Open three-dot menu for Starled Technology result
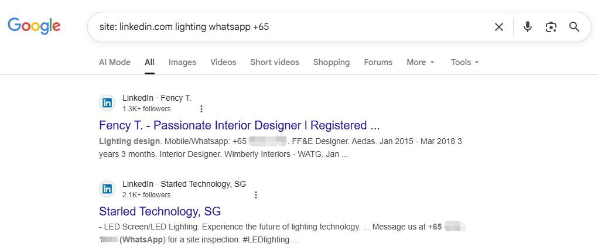This screenshot has height=250, width=598. [256, 195]
